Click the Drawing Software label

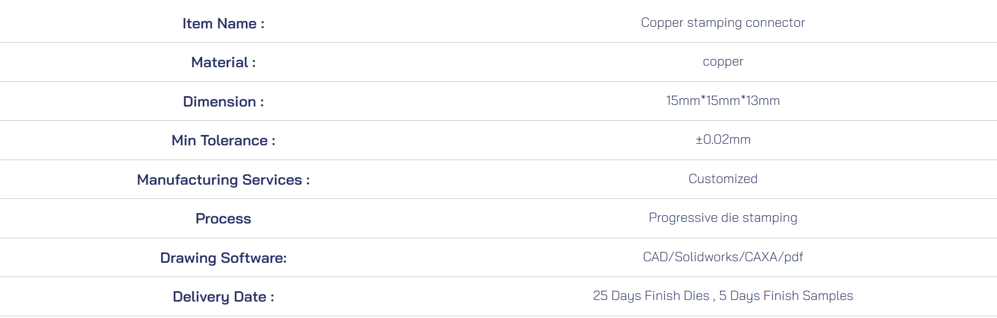tap(223, 258)
